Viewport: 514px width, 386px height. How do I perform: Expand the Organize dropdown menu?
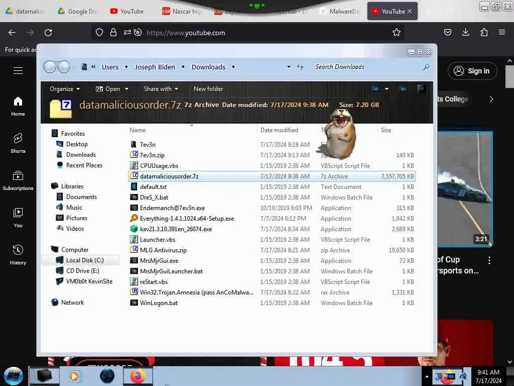tap(65, 89)
